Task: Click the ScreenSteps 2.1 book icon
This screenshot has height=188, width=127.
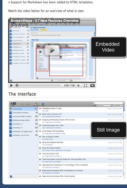Action: [x=11, y=124]
